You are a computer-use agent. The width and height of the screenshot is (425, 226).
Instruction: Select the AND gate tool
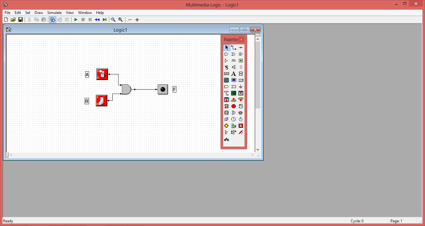226,54
